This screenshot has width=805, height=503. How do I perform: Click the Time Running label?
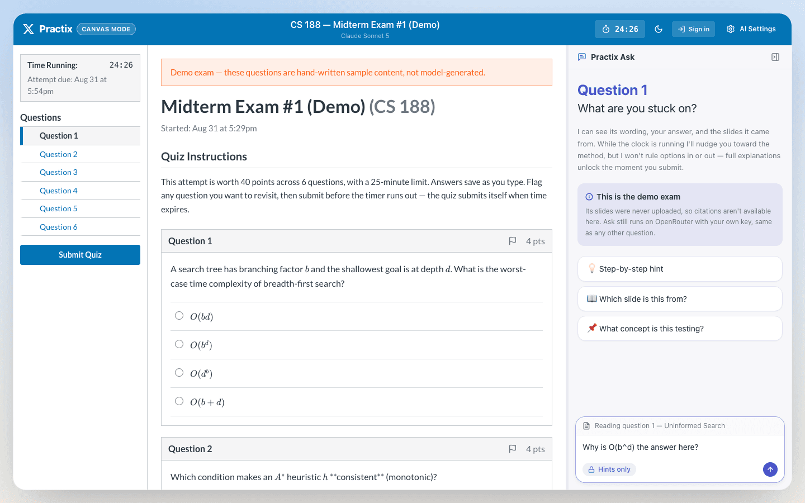(53, 65)
